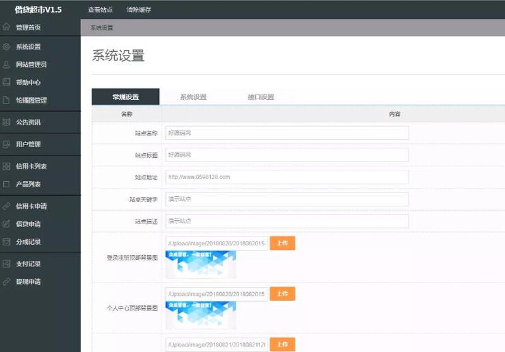This screenshot has width=505, height=352.
Task: Click the 站点地址 URL input field
Action: [287, 177]
